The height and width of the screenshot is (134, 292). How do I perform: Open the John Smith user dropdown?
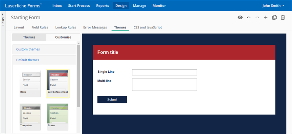point(273,6)
